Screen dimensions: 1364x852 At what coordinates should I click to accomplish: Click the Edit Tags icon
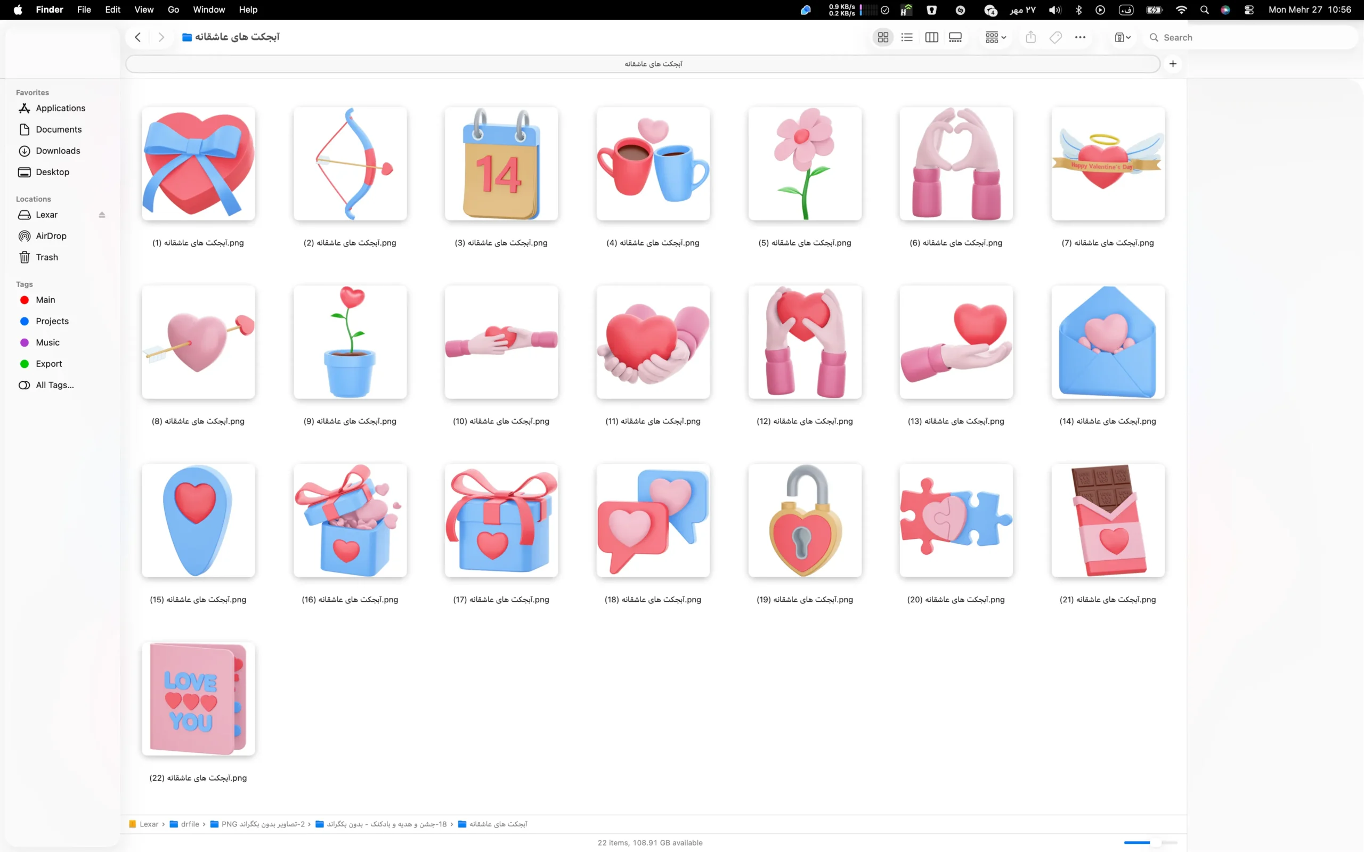tap(1055, 37)
